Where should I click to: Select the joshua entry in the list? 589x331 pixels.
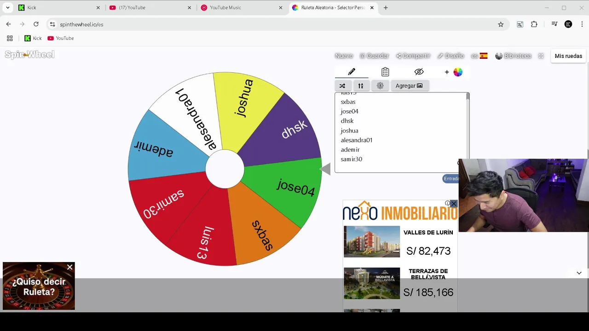pos(349,131)
